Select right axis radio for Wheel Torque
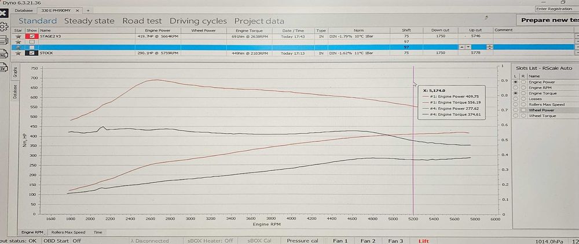 (523, 116)
